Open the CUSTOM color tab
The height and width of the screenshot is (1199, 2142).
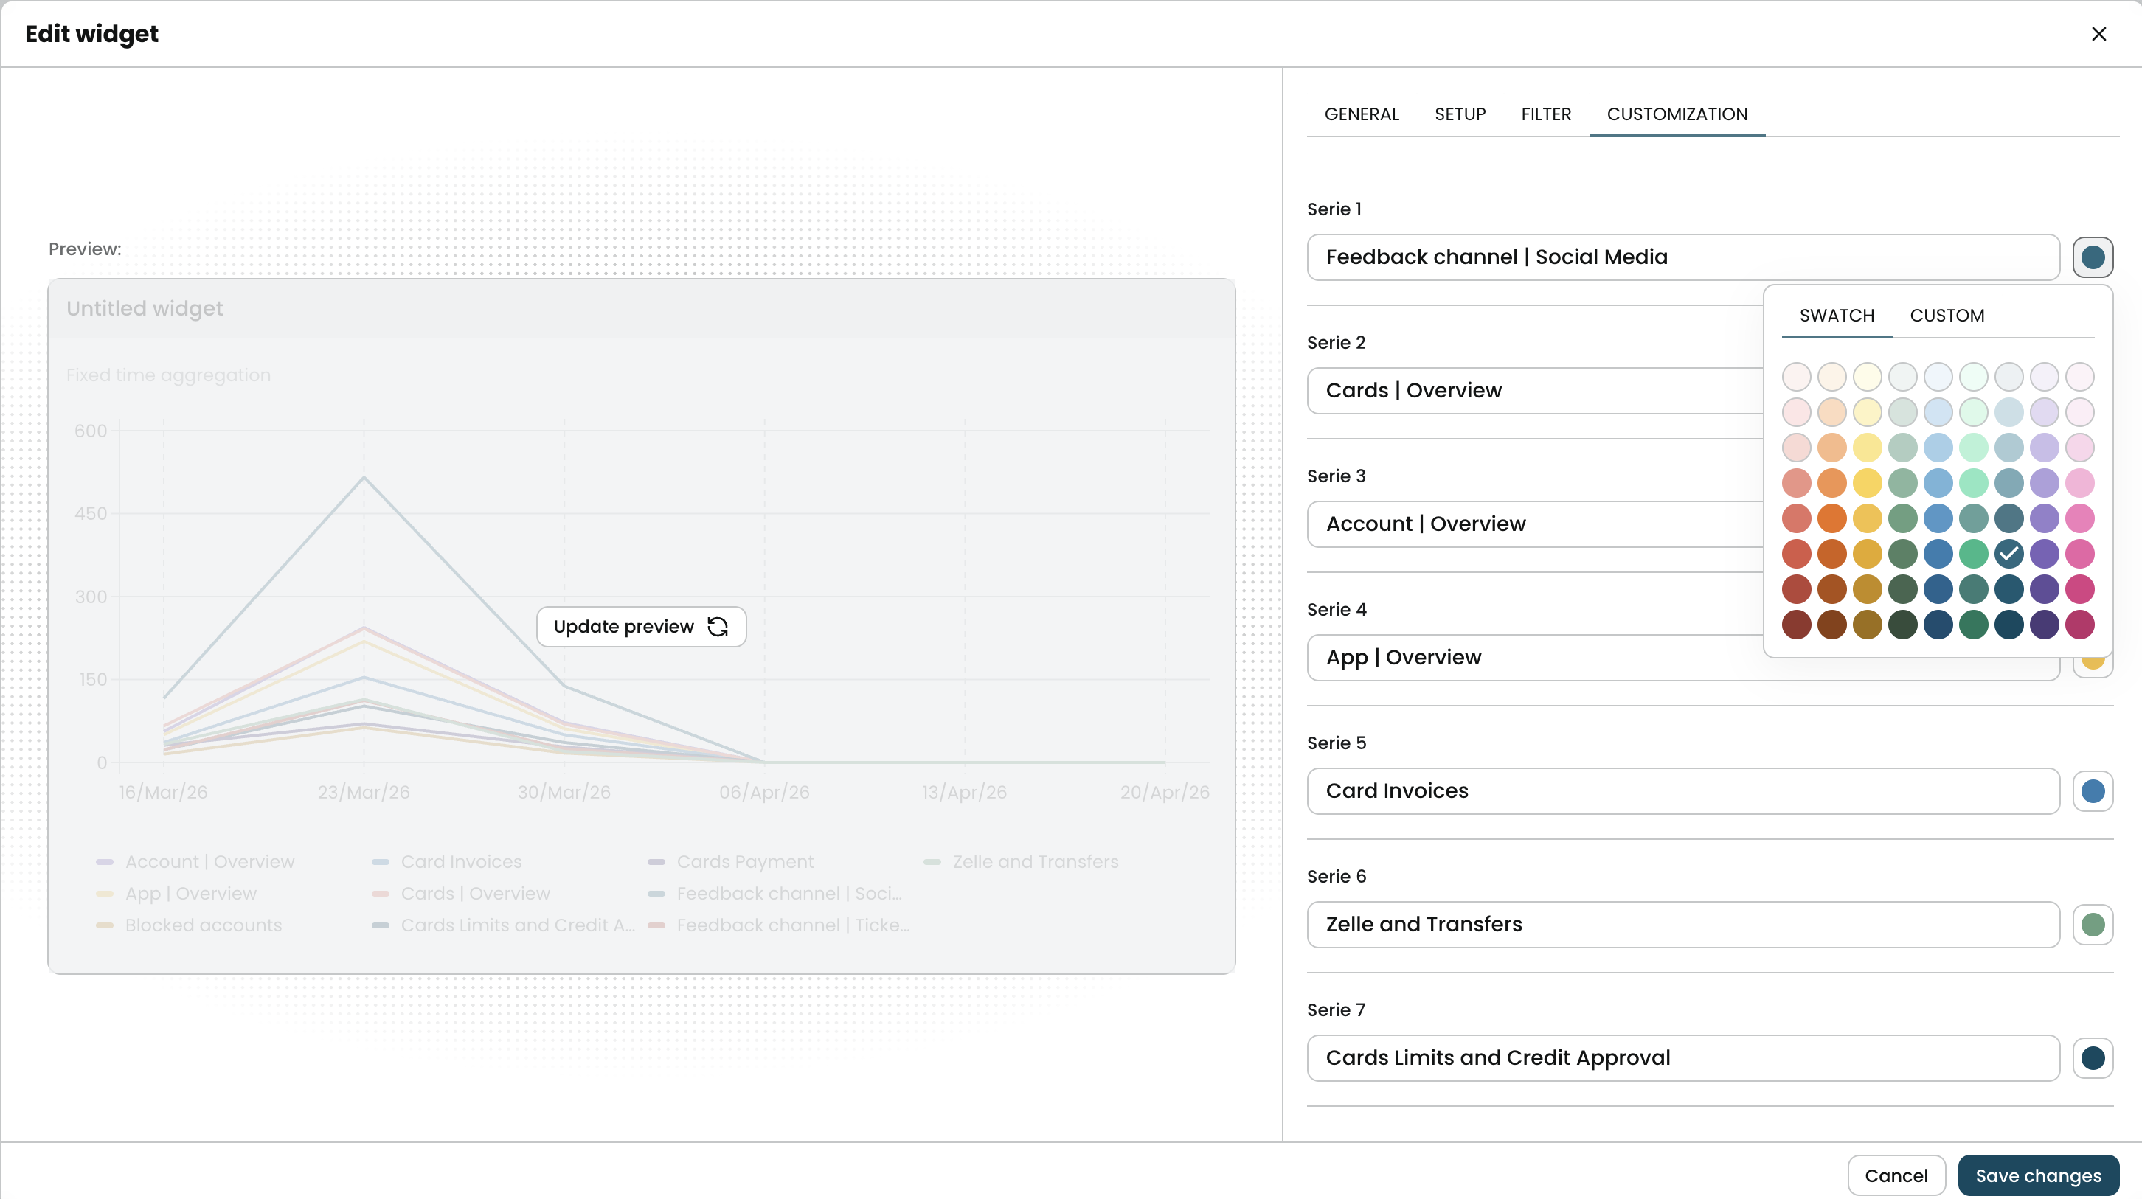coord(1947,315)
